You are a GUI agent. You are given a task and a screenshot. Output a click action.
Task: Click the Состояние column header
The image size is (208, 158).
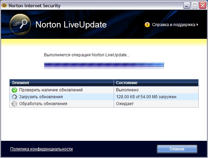click(x=156, y=83)
